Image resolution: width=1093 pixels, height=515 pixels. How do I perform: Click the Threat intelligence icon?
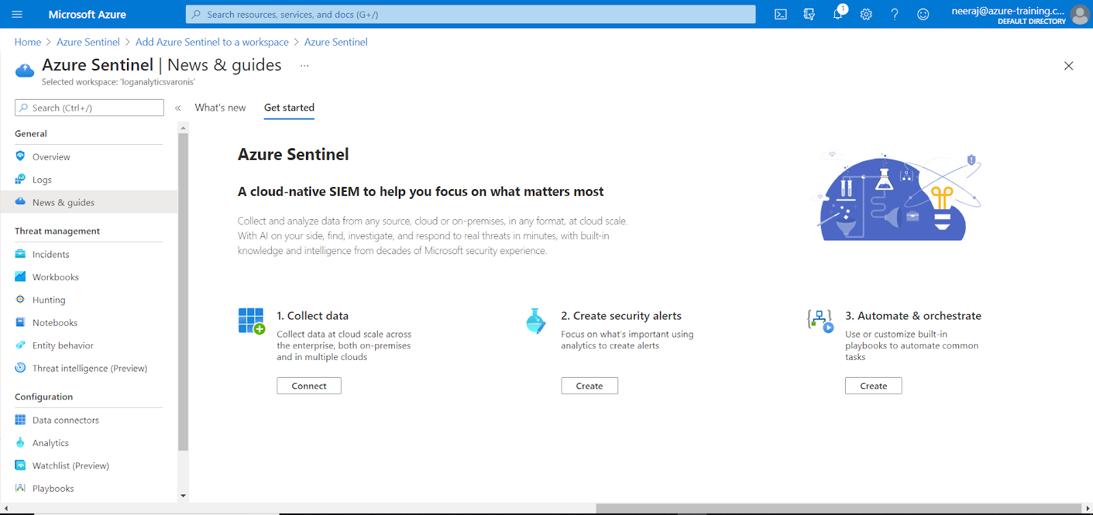coord(20,368)
